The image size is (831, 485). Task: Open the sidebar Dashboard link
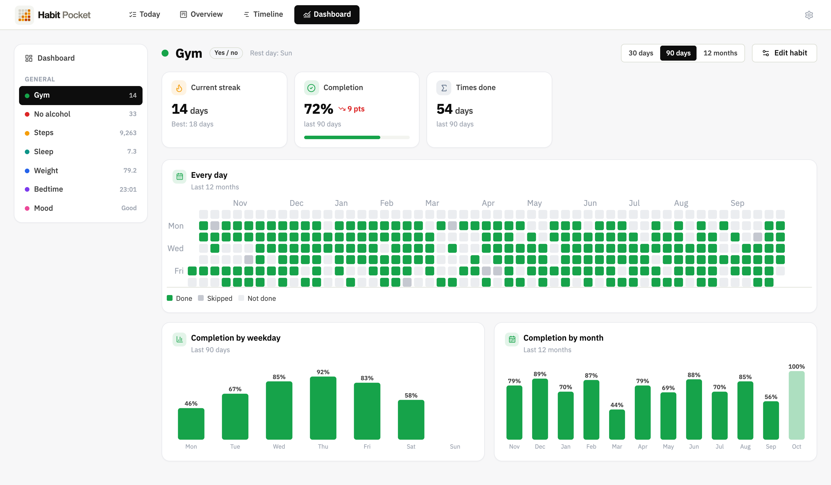81,58
